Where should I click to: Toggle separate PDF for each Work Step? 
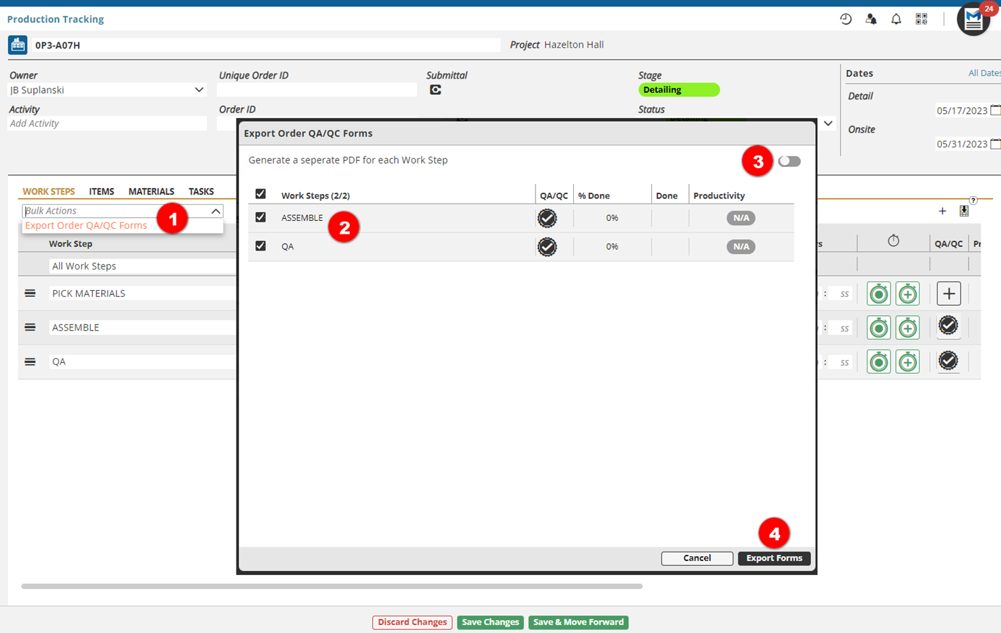[789, 162]
